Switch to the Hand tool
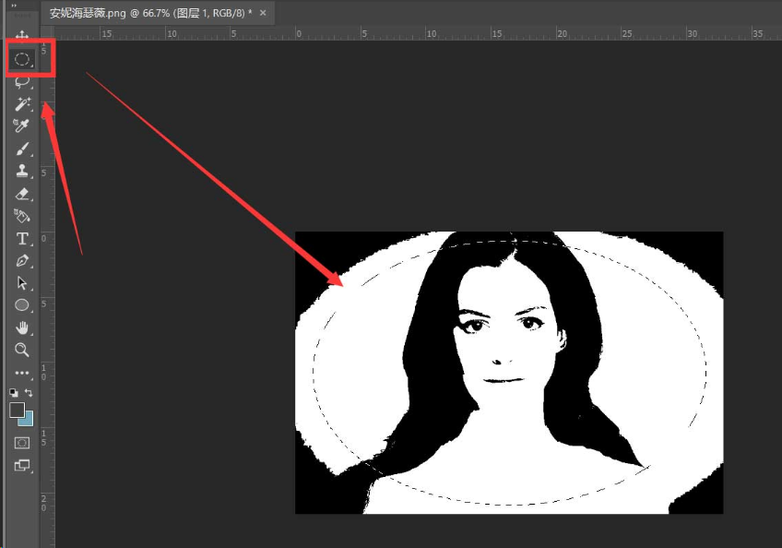This screenshot has height=548, width=782. (x=22, y=328)
